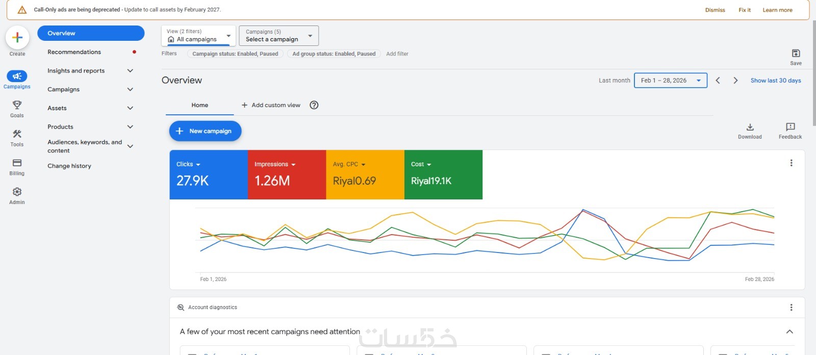Click the Save filter icon
Screen dimensions: 816x355
tap(796, 53)
